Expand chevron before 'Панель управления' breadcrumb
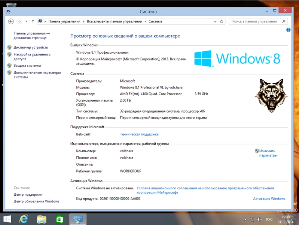Image resolution: width=299 pixels, height=225 pixels. tap(45, 21)
